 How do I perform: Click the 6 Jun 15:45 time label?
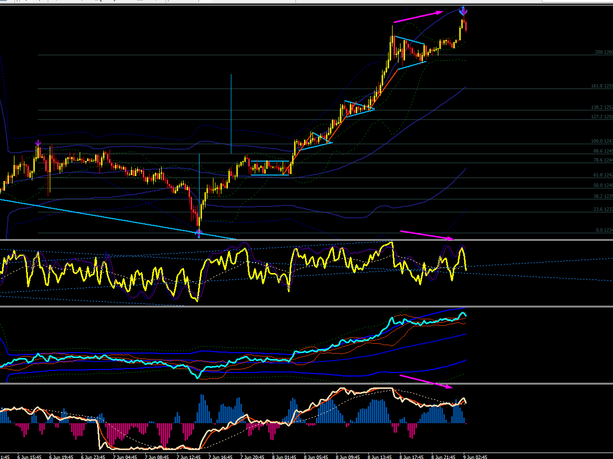30,456
